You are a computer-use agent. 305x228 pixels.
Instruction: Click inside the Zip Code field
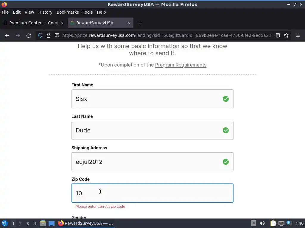152,193
